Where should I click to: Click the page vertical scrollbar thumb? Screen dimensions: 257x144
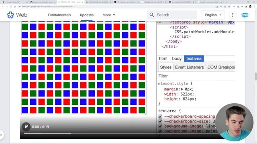(255, 76)
